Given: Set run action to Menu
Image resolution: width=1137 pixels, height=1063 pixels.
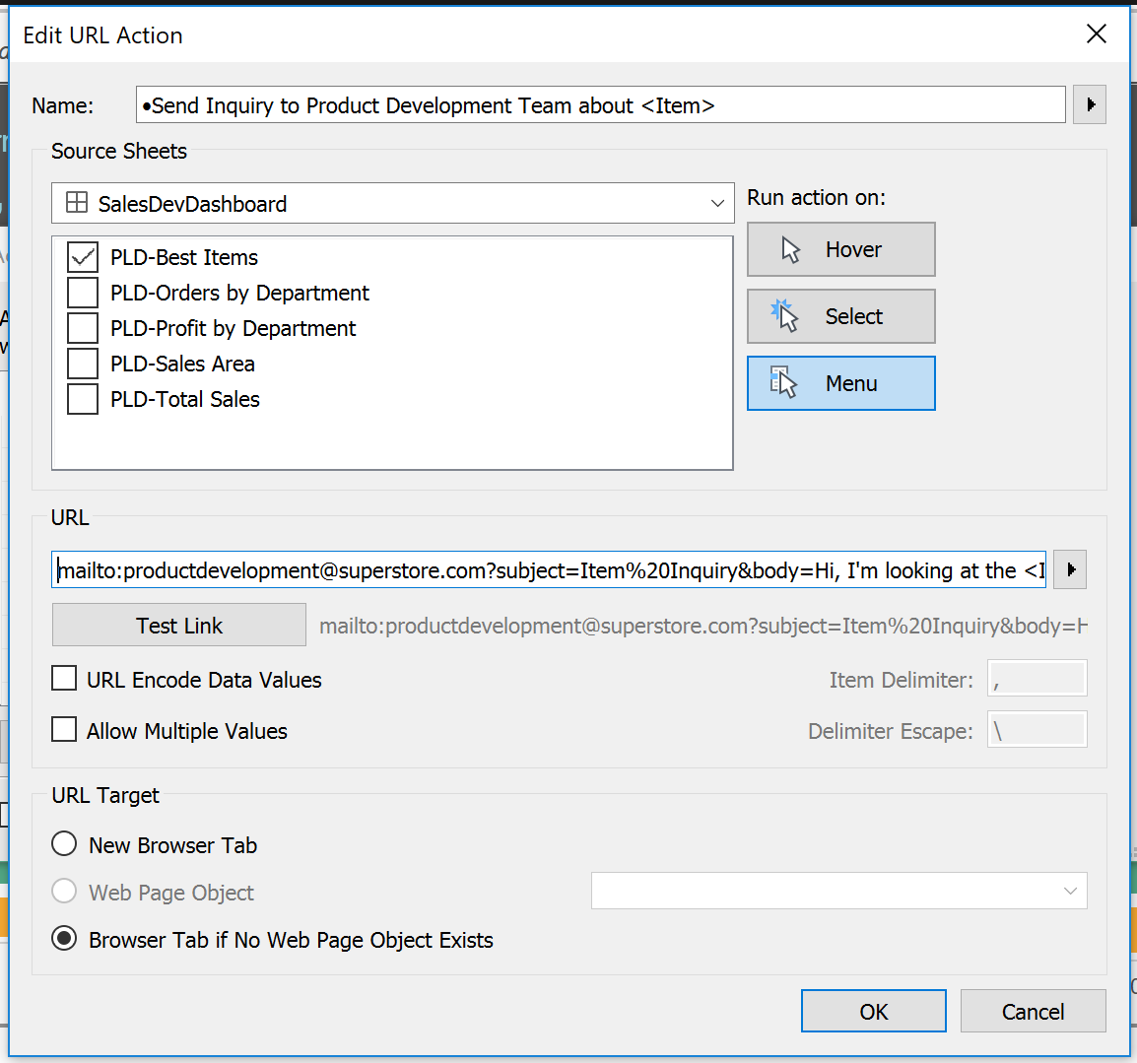Looking at the screenshot, I should coord(841,383).
